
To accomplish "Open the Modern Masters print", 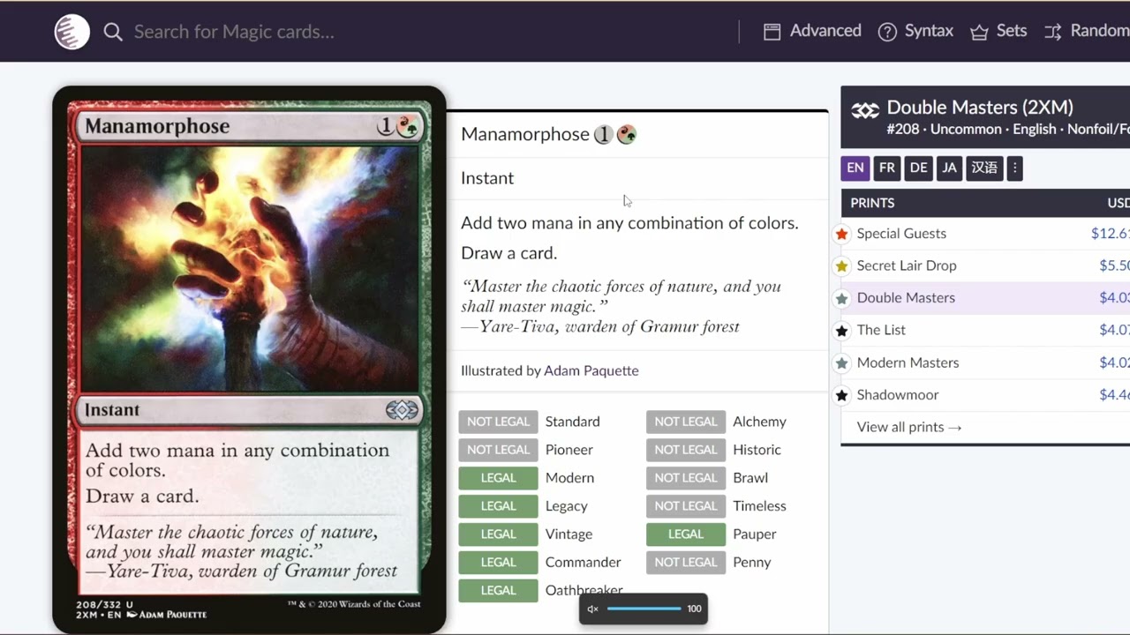I will click(908, 362).
